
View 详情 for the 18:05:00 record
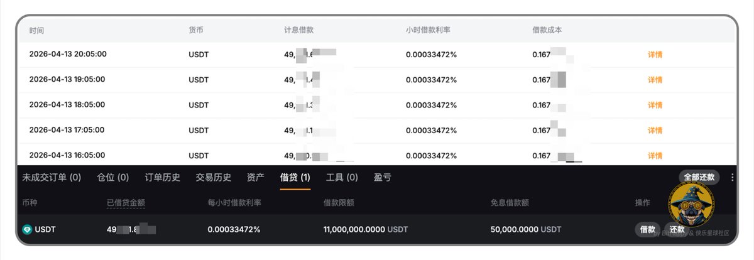[655, 105]
